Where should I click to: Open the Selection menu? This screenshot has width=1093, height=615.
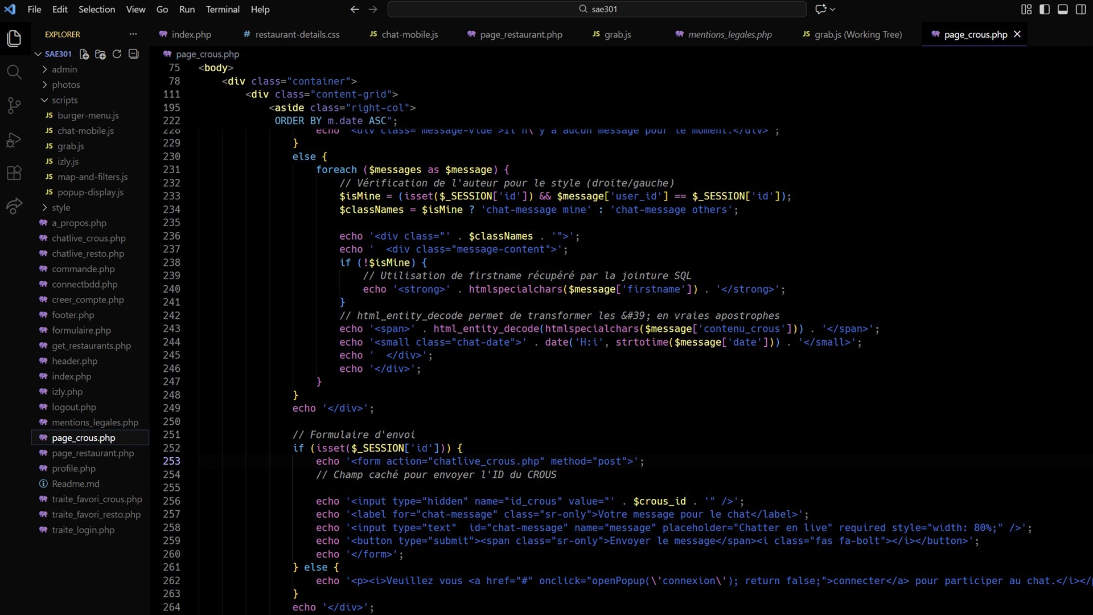pos(97,9)
